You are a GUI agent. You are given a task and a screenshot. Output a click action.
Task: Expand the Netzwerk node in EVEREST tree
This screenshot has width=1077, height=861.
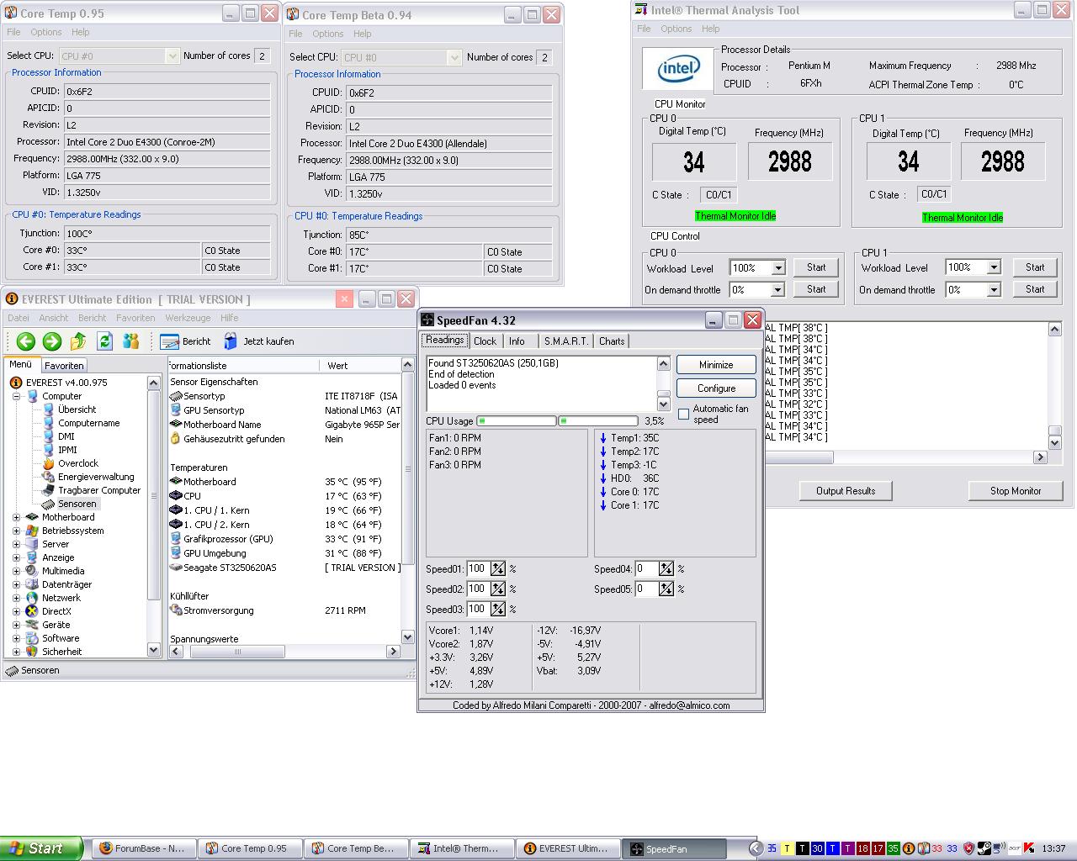(x=16, y=598)
